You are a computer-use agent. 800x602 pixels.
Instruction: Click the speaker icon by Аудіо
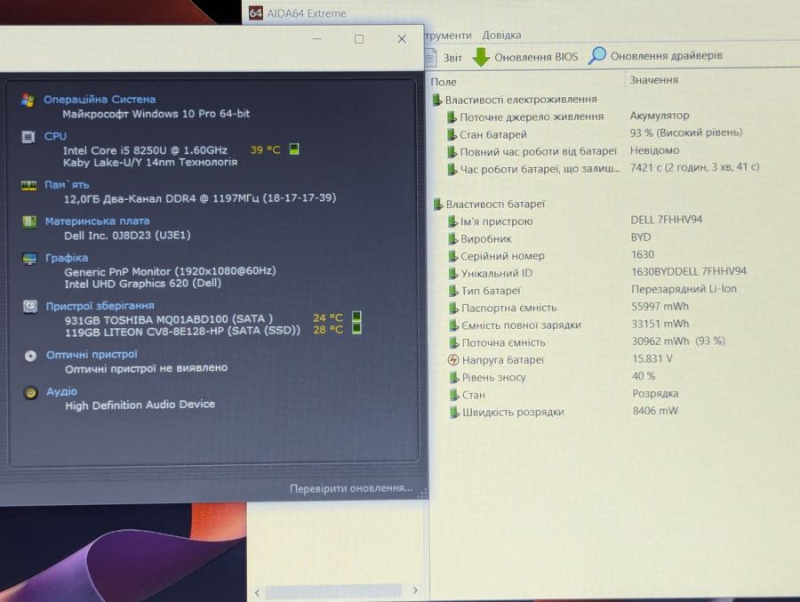[x=31, y=393]
